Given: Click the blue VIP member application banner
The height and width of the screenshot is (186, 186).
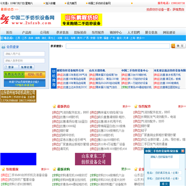Looking at the screenshot, I should [x=25, y=83].
